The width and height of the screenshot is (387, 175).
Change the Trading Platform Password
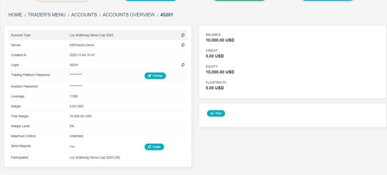[155, 75]
